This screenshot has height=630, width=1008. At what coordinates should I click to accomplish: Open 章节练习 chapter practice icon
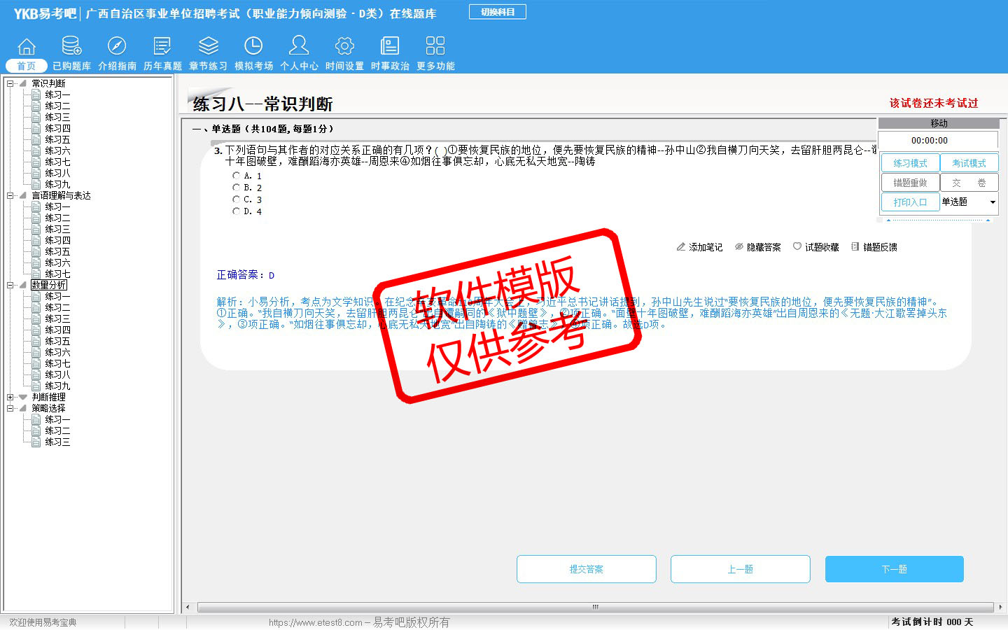pos(208,46)
